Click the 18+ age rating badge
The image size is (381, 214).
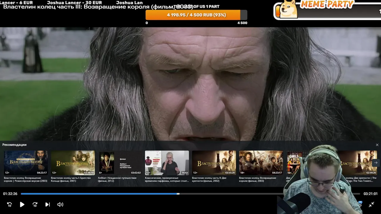pos(242,173)
